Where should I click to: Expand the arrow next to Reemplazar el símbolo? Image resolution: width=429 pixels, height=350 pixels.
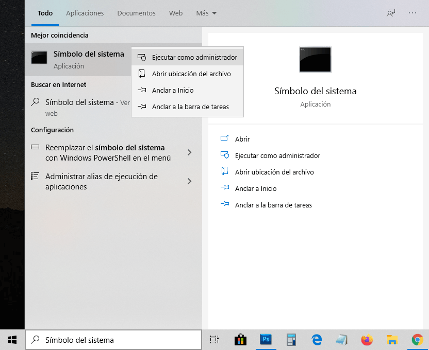coord(189,152)
